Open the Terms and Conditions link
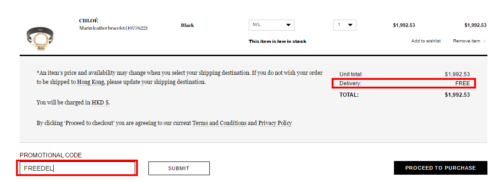492x182 pixels. [x=219, y=123]
